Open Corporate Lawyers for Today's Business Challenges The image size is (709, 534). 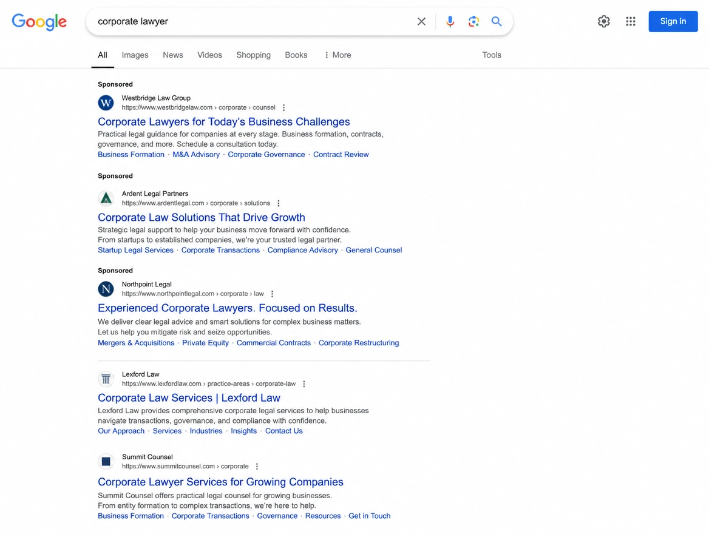(x=224, y=121)
